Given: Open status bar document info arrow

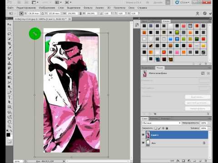Looking at the screenshot, I should click(x=64, y=161).
